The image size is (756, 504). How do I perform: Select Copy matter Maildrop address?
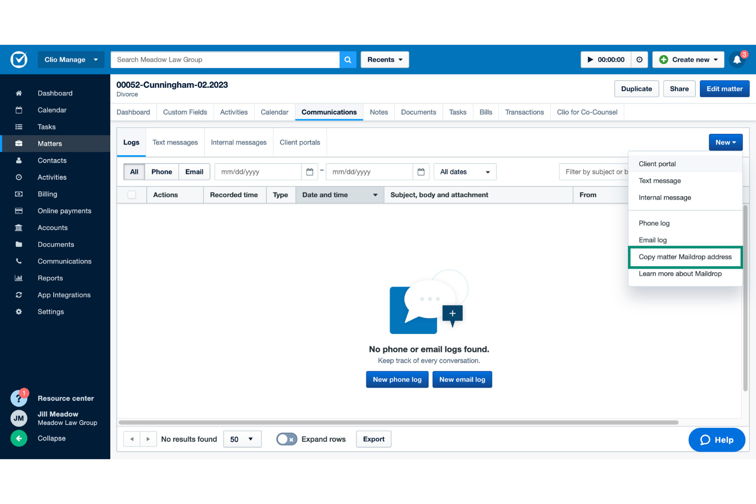coord(685,257)
